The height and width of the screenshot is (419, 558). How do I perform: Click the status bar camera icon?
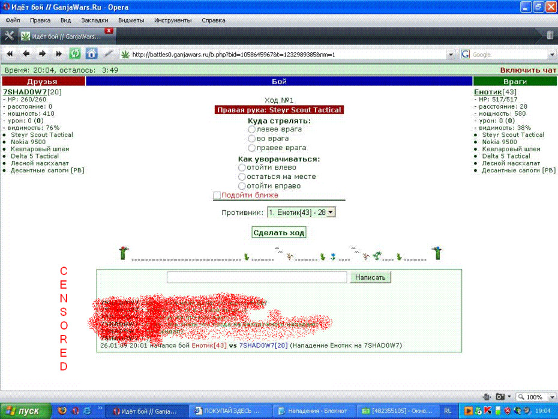coord(500,397)
